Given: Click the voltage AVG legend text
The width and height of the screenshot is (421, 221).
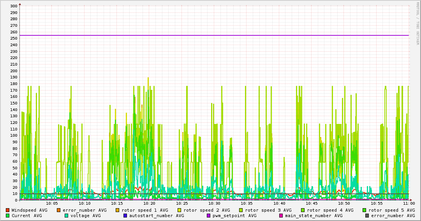Looking at the screenshot, I should (x=86, y=216).
